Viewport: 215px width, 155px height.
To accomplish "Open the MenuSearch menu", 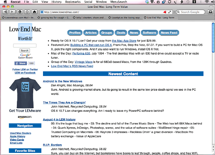I will pos(119,2).
